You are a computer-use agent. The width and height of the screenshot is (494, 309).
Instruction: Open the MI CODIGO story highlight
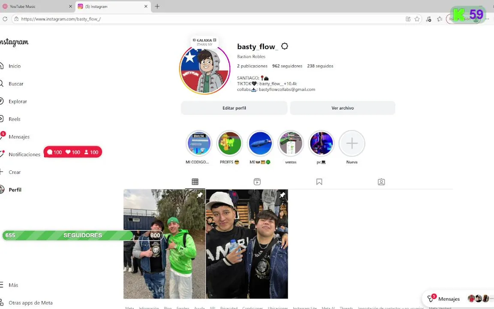click(x=199, y=143)
